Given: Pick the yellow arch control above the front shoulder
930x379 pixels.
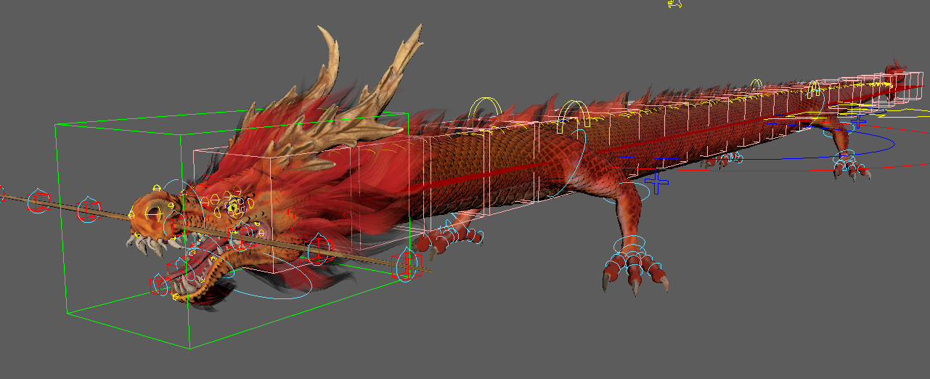Looking at the screenshot, I should point(574,118).
